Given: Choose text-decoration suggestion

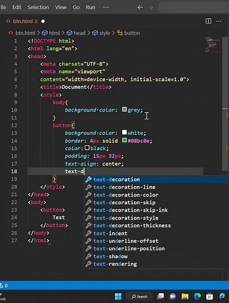Looking at the screenshot, I should click(156, 179).
